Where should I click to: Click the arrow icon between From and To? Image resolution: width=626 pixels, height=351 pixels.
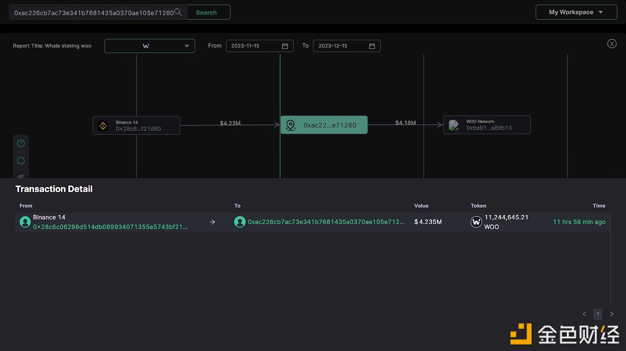(212, 222)
